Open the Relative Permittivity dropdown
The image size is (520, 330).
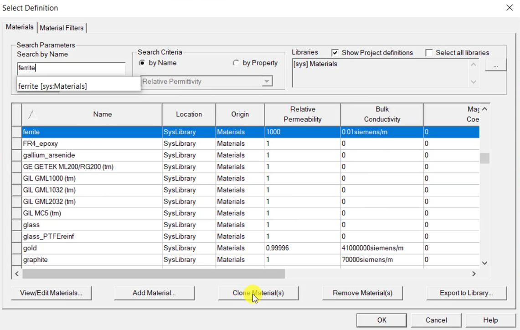[x=267, y=81]
